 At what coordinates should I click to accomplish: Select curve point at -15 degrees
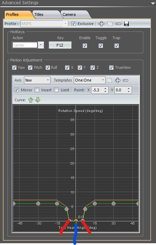57,203
